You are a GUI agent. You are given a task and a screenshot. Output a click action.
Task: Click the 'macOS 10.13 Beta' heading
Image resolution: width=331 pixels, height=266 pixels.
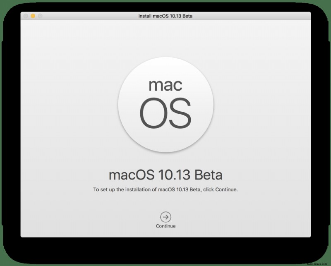click(x=165, y=175)
